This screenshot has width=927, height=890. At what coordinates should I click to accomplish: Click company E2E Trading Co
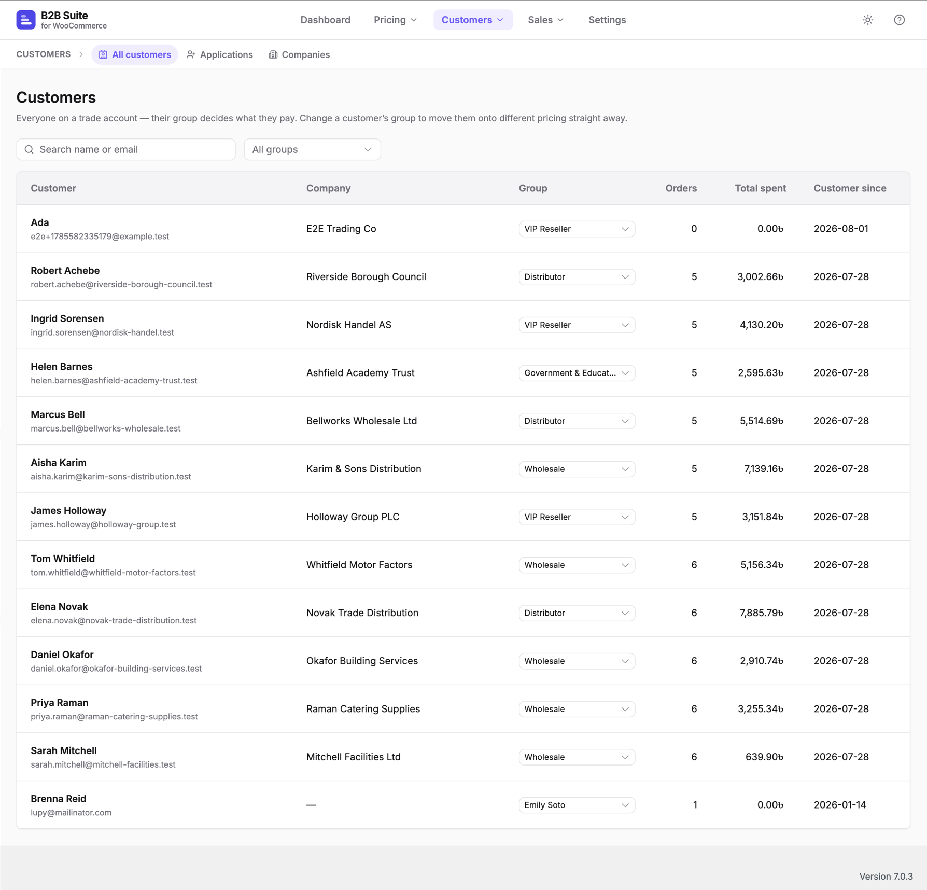[x=341, y=229]
